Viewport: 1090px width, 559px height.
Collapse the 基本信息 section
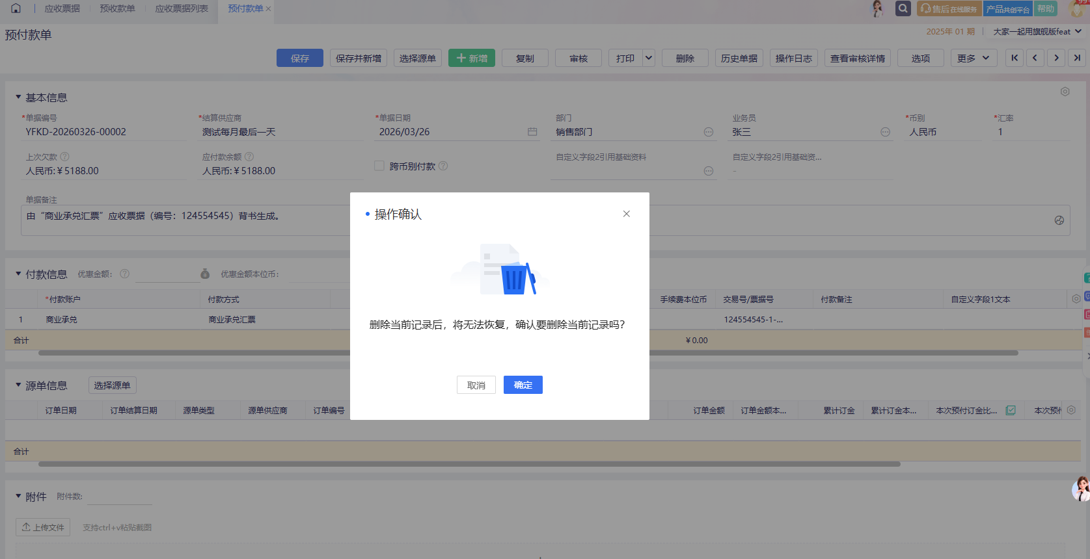18,97
